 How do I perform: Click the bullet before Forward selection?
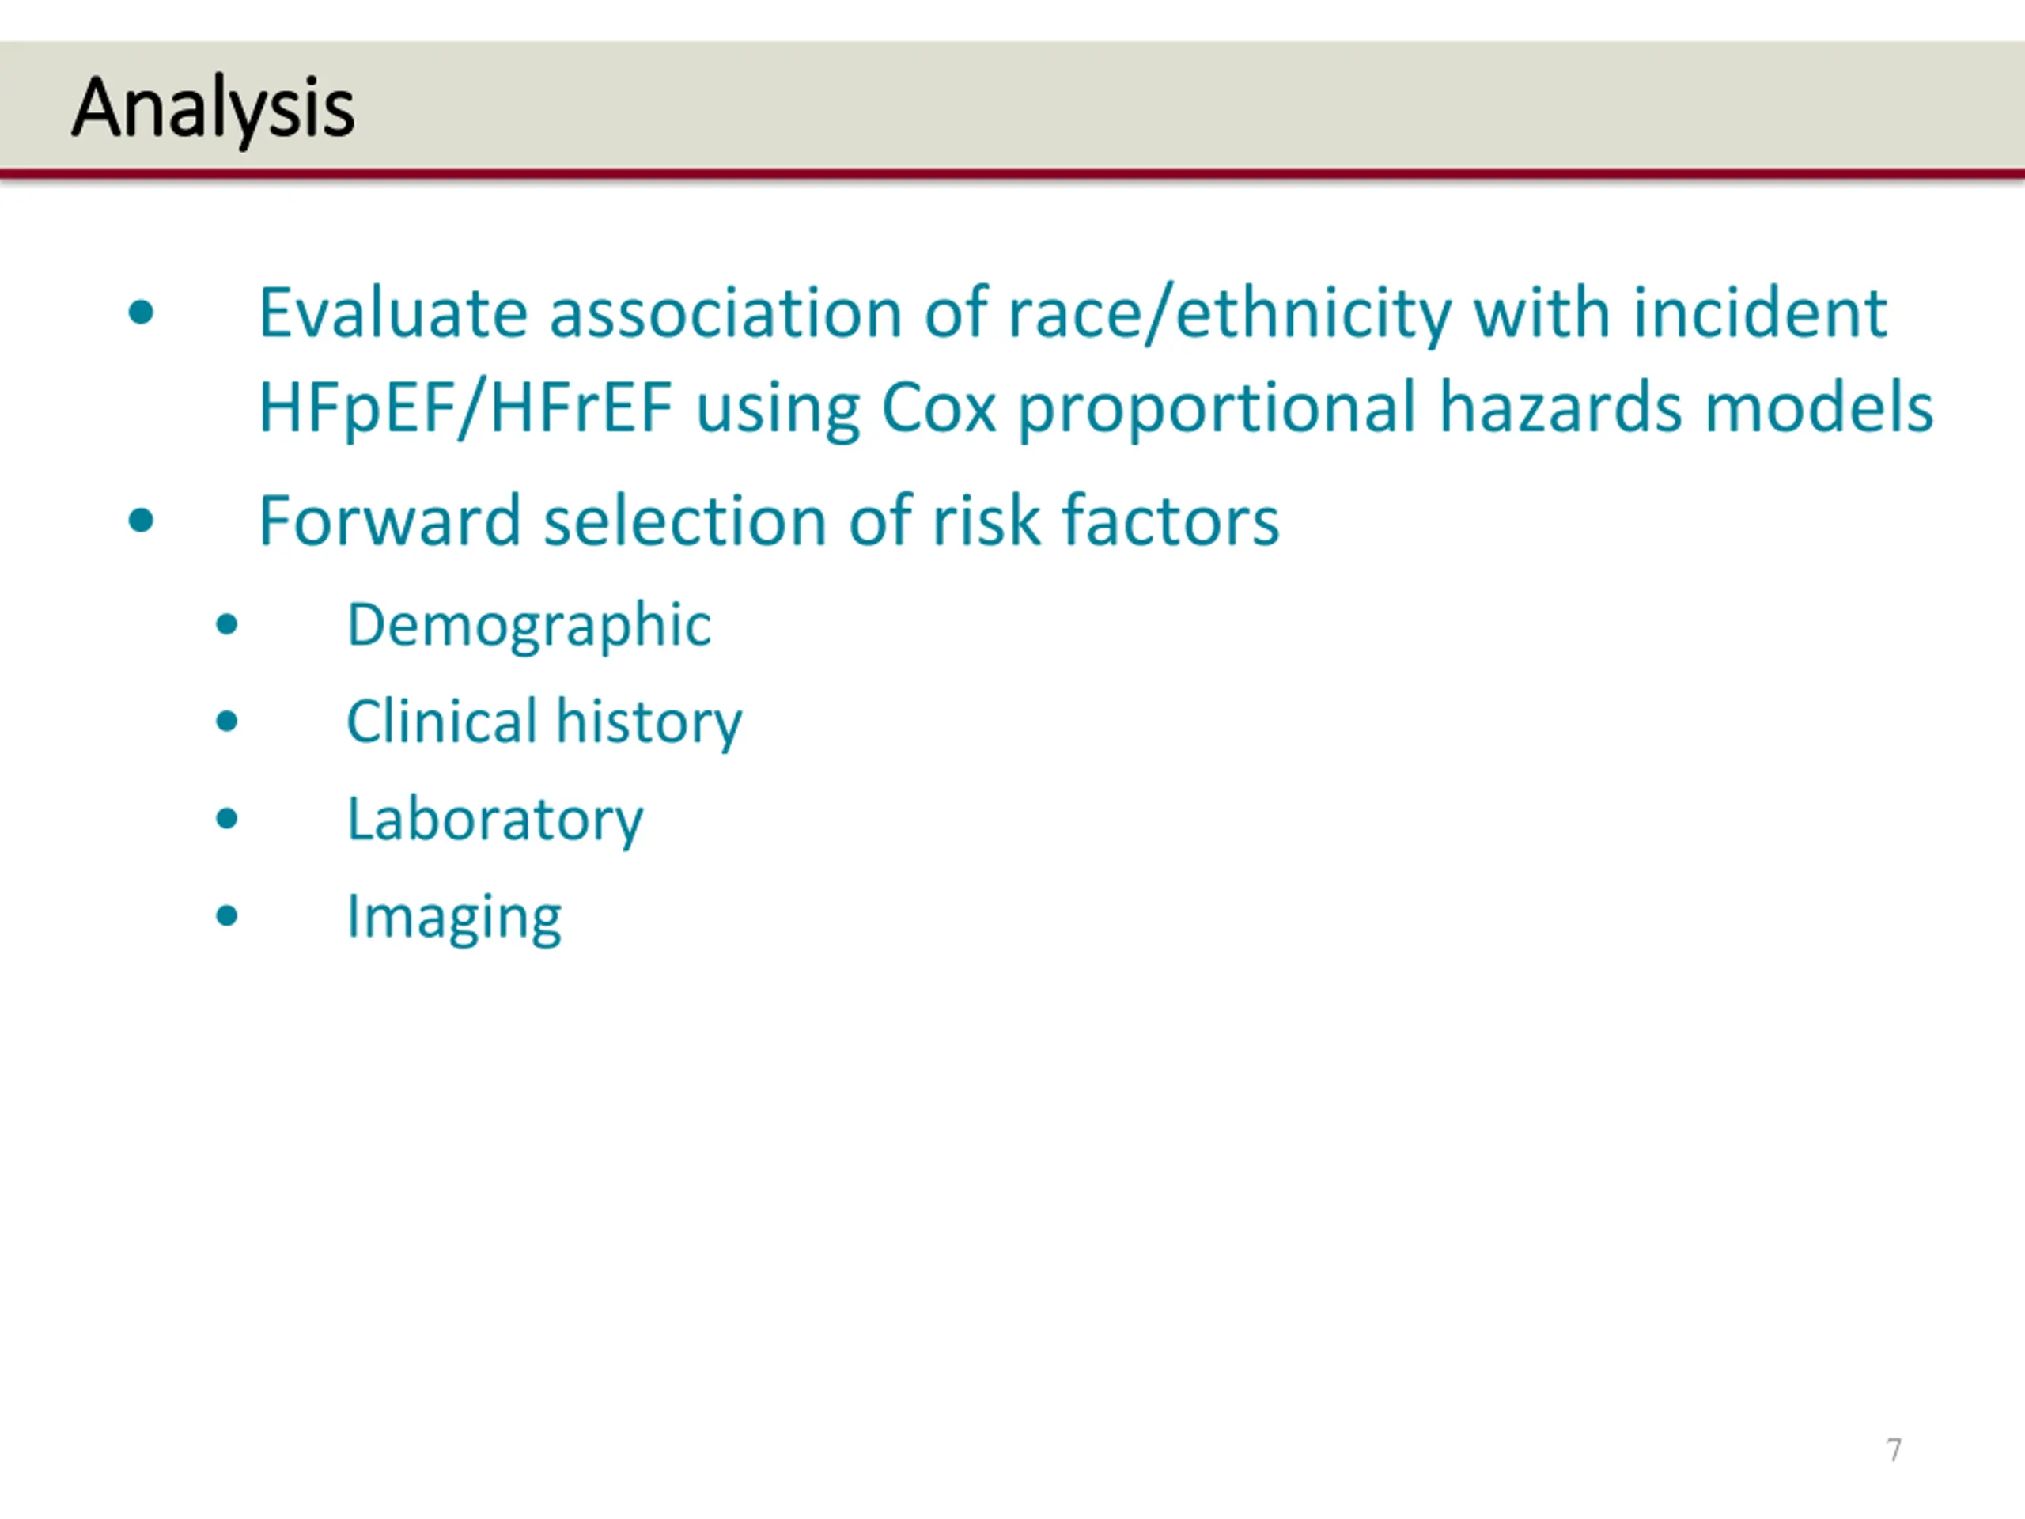[x=141, y=521]
